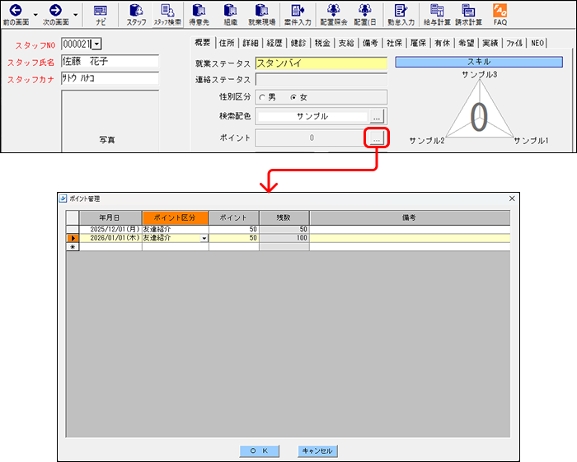Switch to the NEO tab

[537, 43]
